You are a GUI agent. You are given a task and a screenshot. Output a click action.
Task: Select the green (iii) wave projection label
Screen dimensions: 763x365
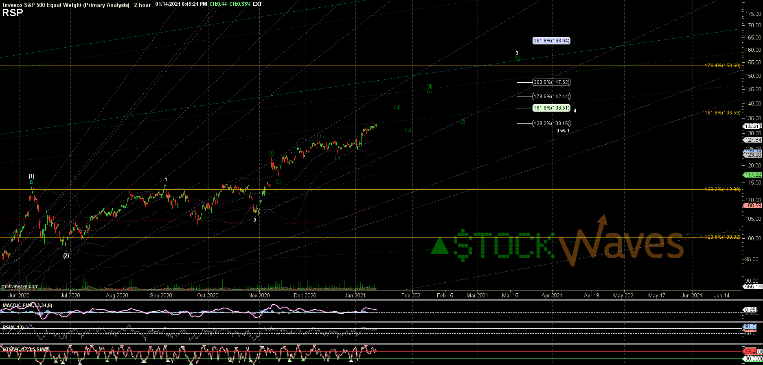point(397,107)
